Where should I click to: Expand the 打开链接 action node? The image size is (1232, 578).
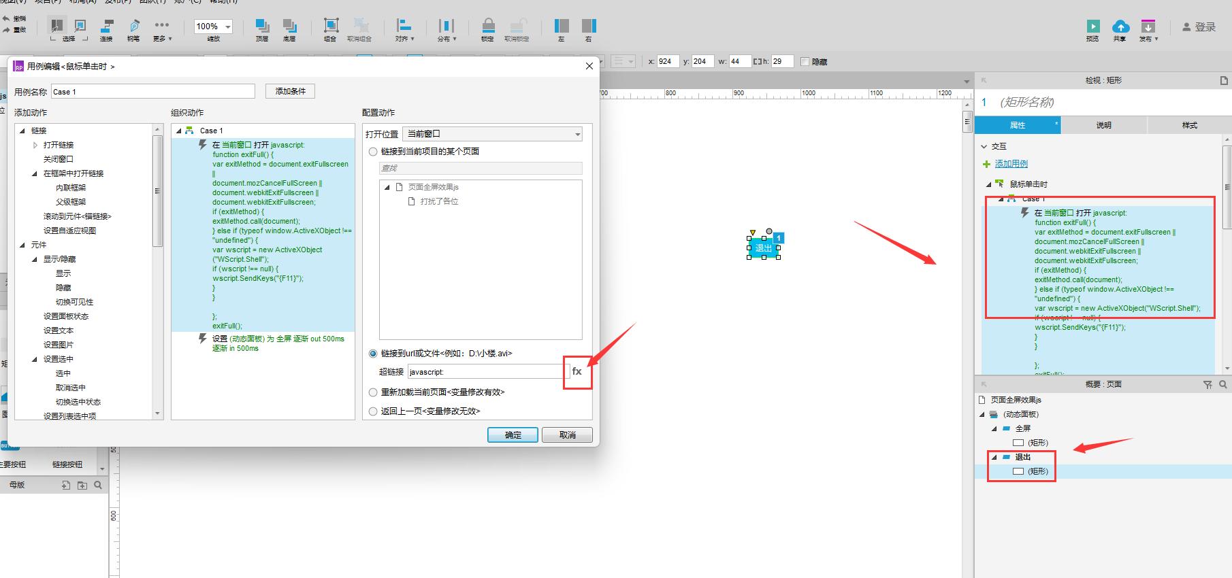(x=35, y=145)
